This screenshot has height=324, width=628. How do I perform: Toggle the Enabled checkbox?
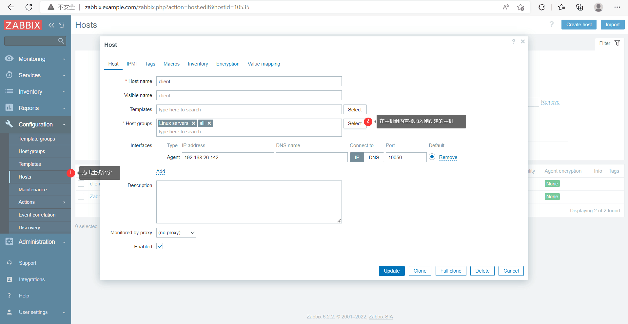(160, 246)
